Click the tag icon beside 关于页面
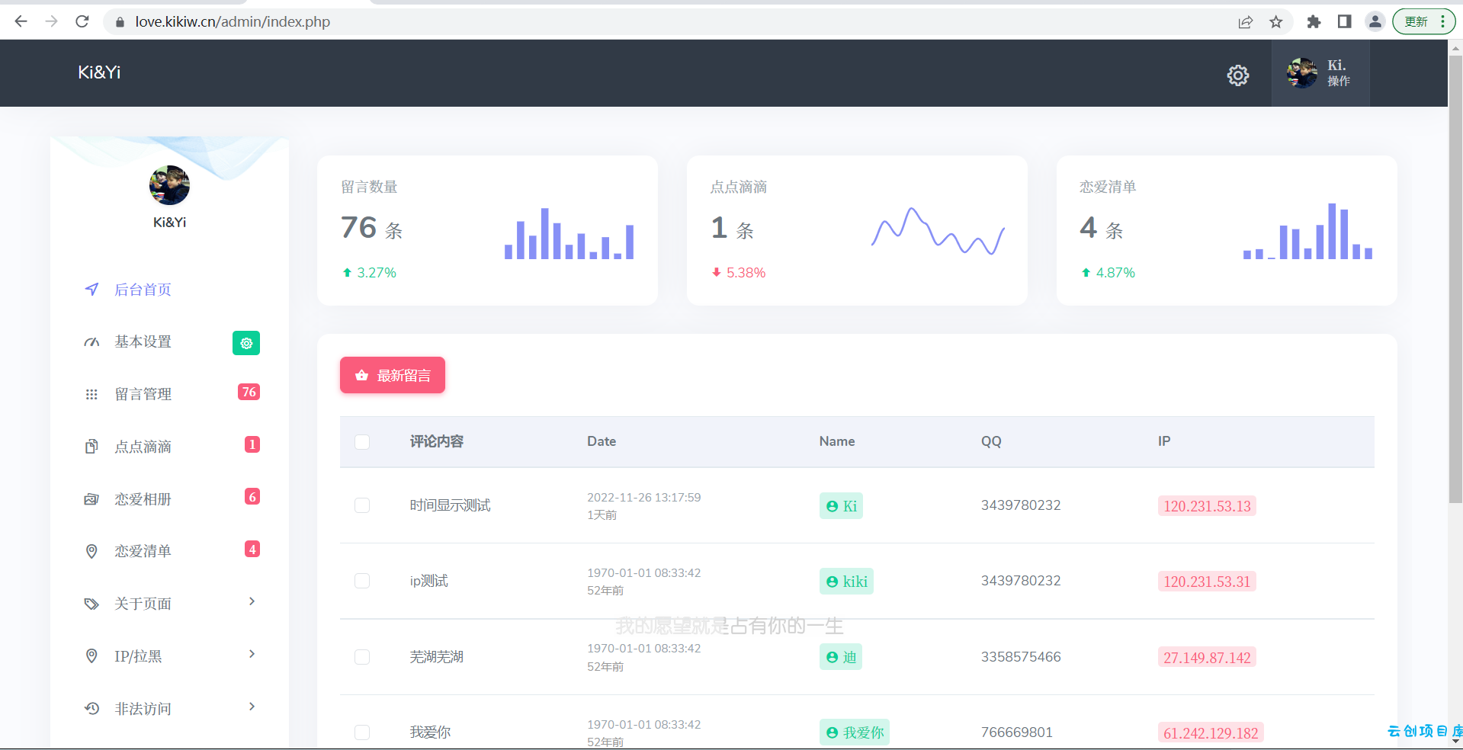Screen dimensions: 1463x750 (x=91, y=604)
